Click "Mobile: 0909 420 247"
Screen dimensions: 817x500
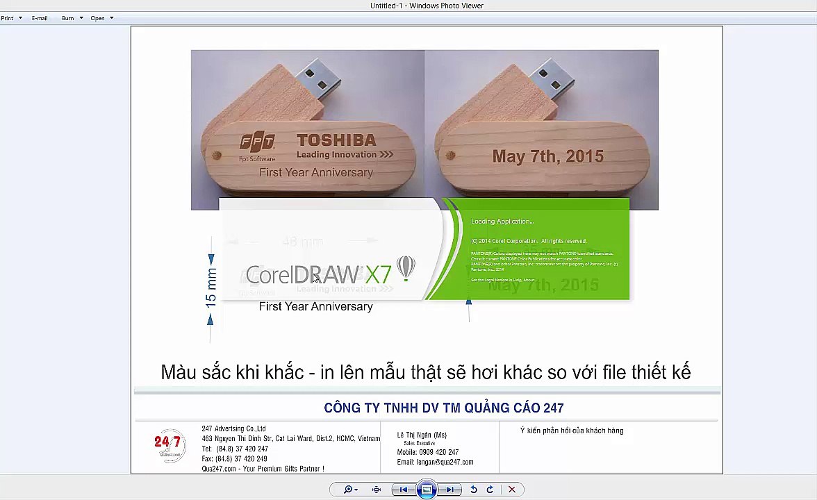pos(428,452)
